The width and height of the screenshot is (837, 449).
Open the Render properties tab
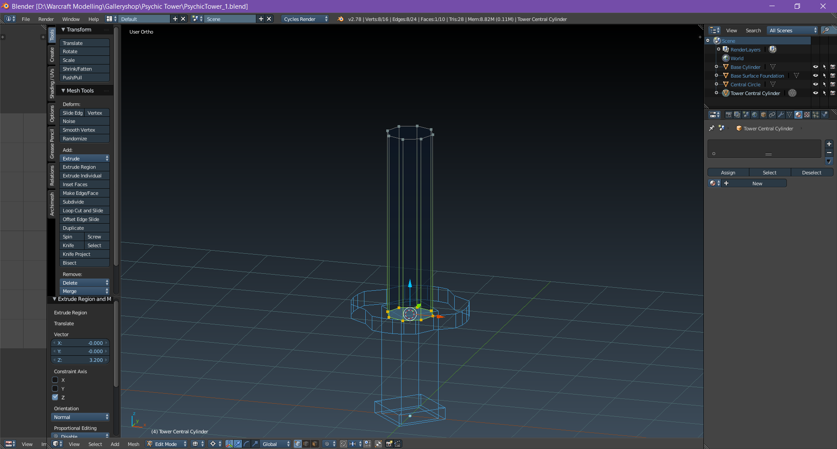[x=728, y=115]
